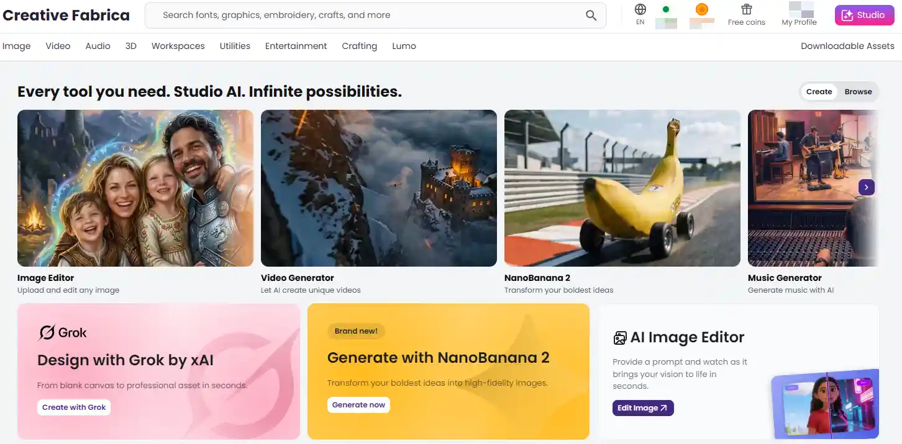Click the Grok logo icon
The width and height of the screenshot is (902, 444).
click(47, 332)
